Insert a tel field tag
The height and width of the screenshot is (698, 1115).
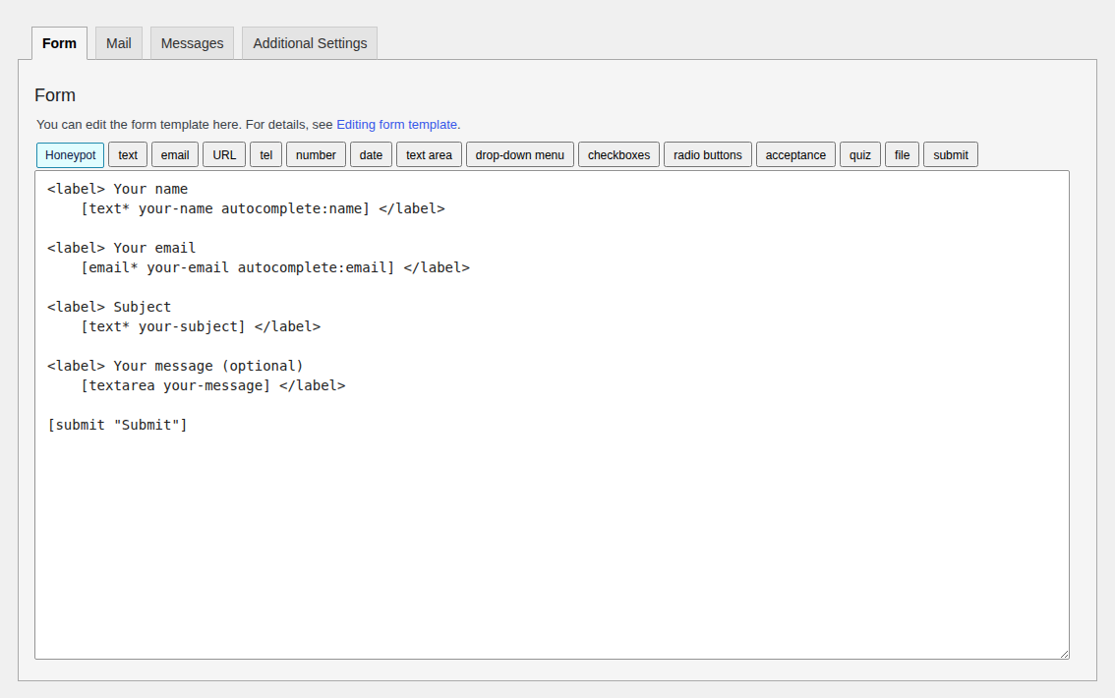click(x=265, y=155)
